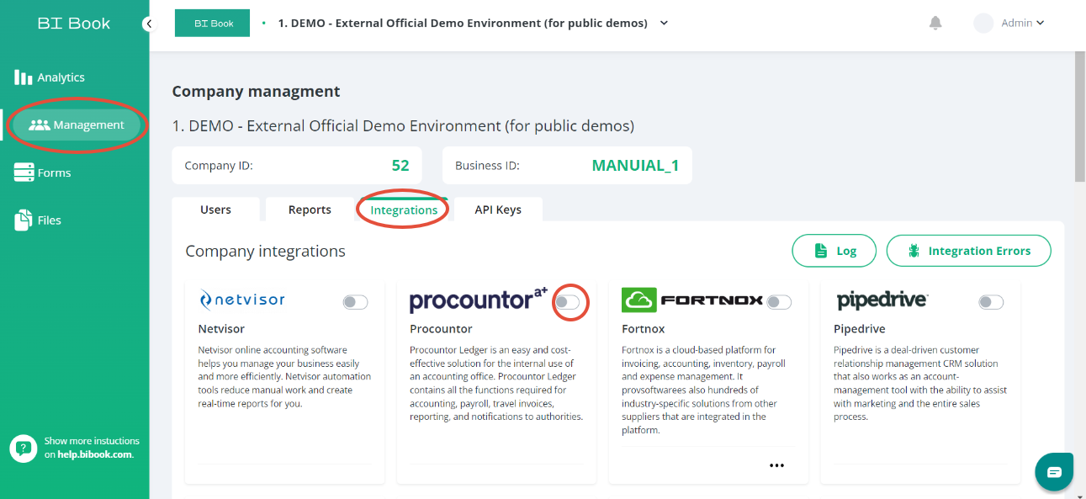Collapse the sidebar with the arrow
This screenshot has width=1086, height=499.
point(149,24)
